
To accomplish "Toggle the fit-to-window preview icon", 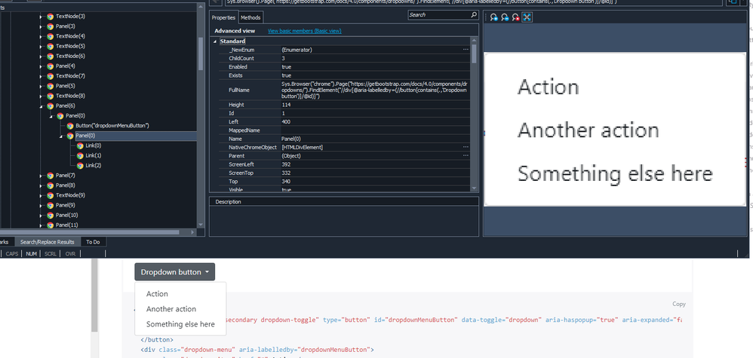I will click(527, 17).
